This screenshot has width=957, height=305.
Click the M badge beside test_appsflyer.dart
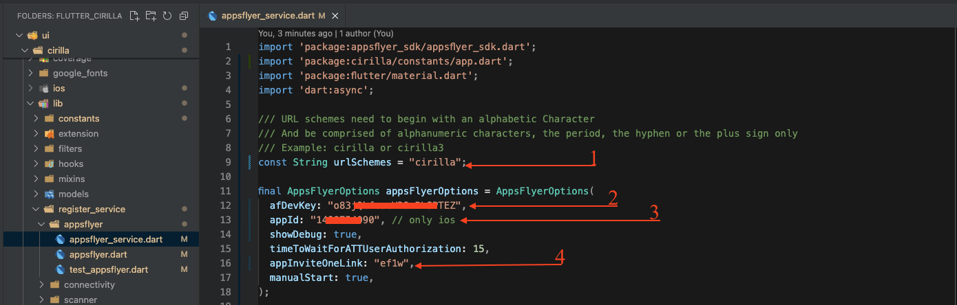coord(184,269)
